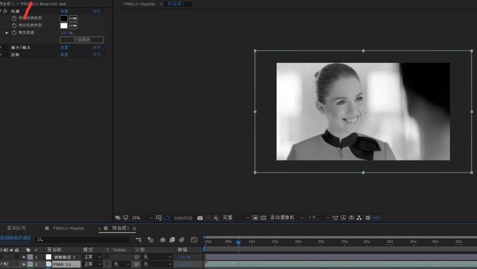Toggle the transparency grid icon in viewer
The height and width of the screenshot is (269, 477).
pos(263,218)
